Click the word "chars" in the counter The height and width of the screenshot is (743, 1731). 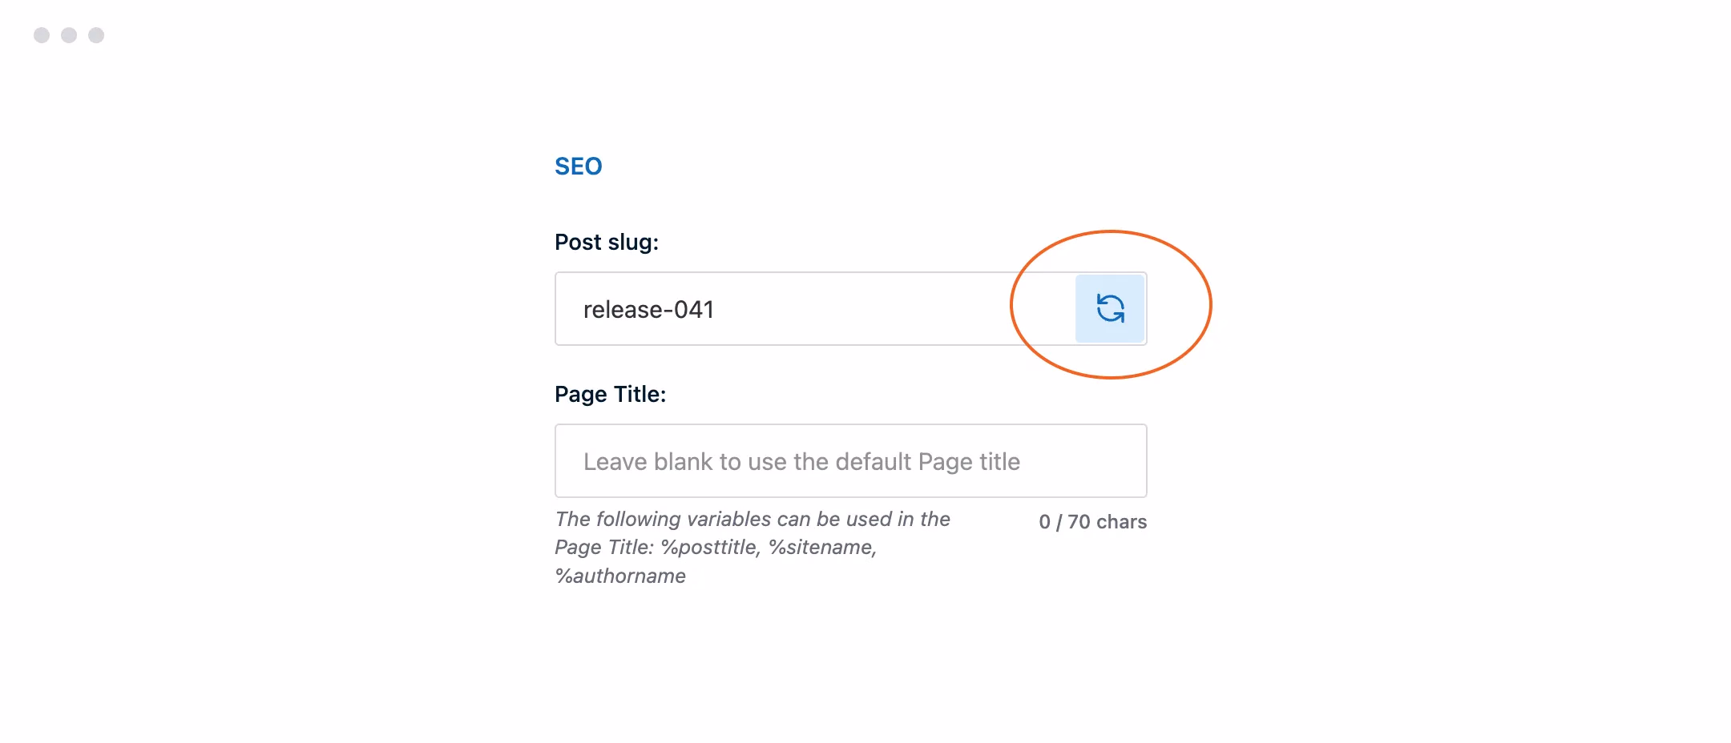pyautogui.click(x=1121, y=522)
